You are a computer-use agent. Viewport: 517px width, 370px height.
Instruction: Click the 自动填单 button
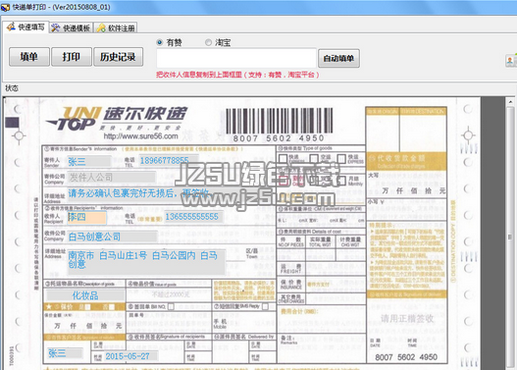pos(338,58)
